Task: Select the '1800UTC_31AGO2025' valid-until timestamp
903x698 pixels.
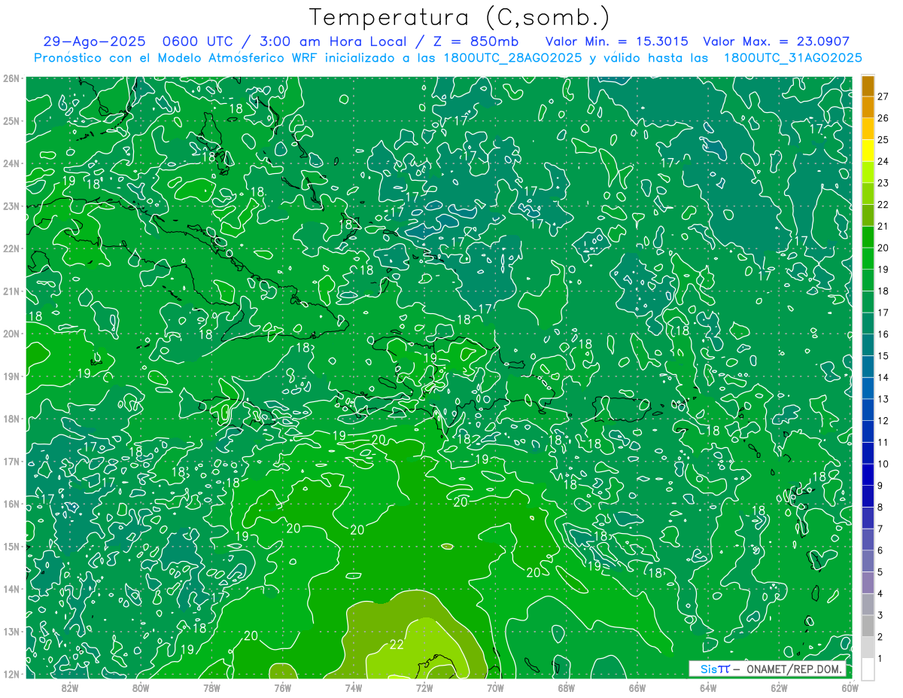Action: click(792, 58)
